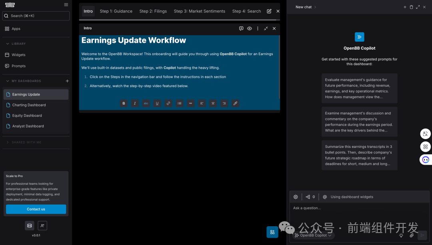Start a new chat with the plus icon
432x245 pixels.
coord(405,7)
